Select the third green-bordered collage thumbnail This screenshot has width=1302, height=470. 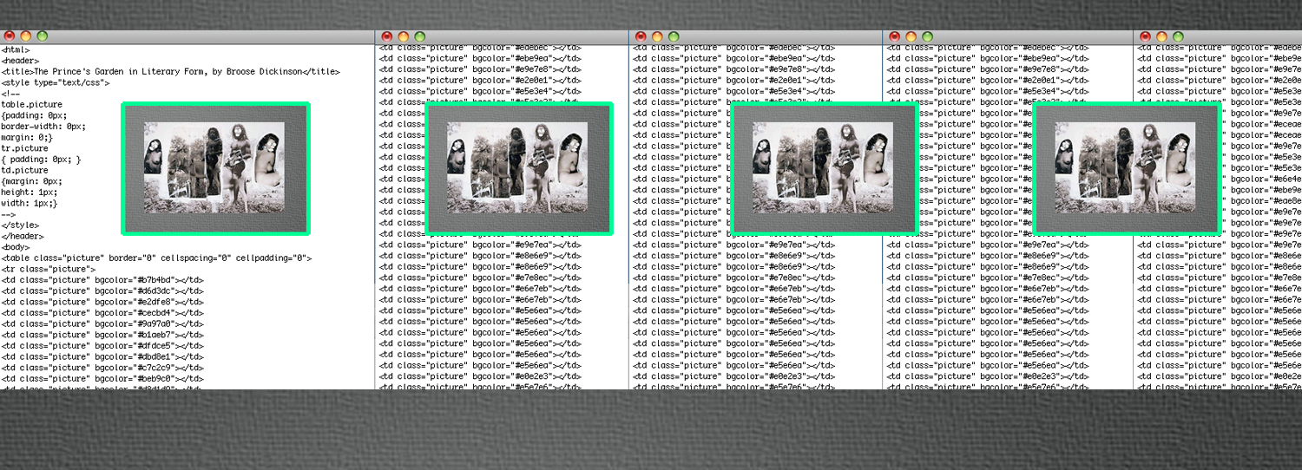pyautogui.click(x=825, y=168)
